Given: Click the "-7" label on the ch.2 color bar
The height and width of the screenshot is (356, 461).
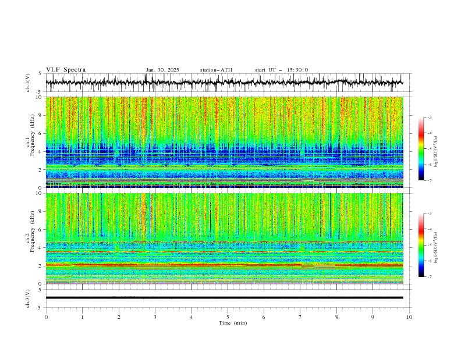Looking at the screenshot, I should [x=430, y=277].
